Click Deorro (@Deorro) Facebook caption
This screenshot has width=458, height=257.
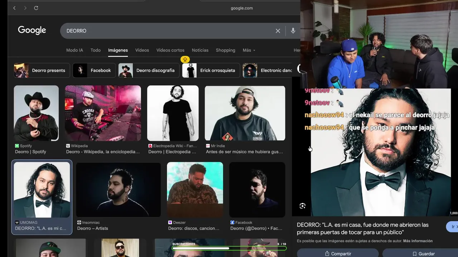point(256,228)
